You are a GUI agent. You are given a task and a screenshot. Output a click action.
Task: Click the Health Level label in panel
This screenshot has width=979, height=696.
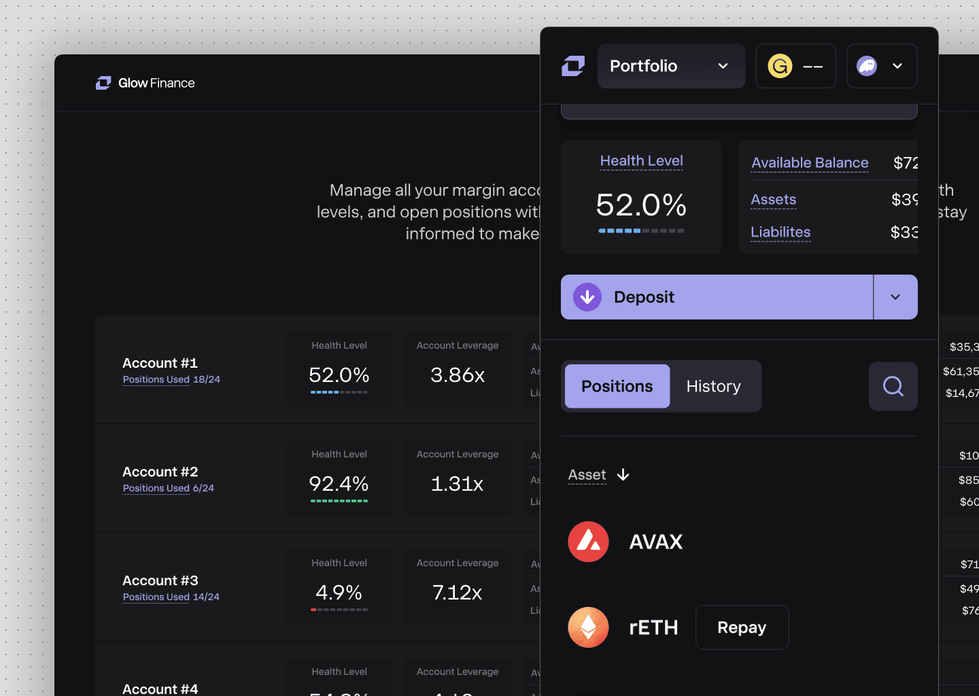(x=641, y=161)
